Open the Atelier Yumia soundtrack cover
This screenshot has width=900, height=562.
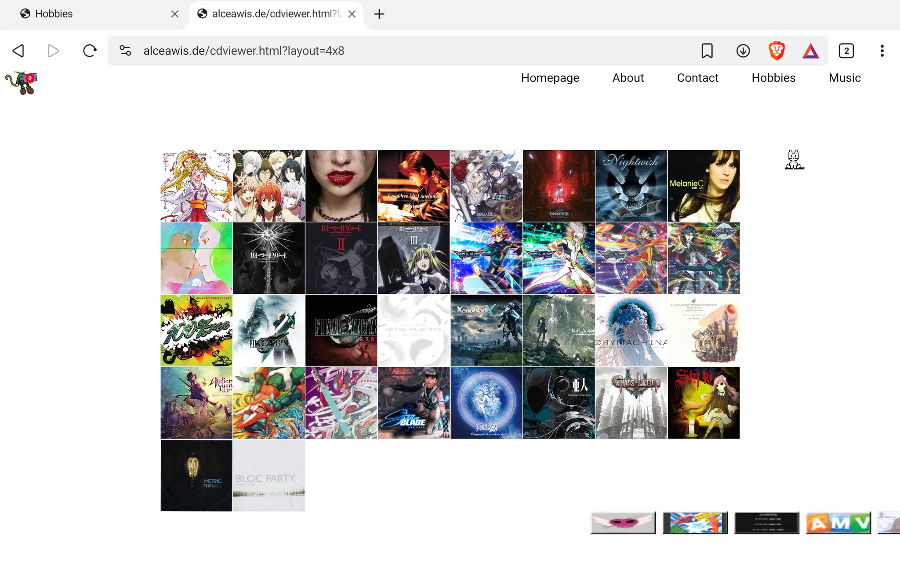(x=196, y=403)
